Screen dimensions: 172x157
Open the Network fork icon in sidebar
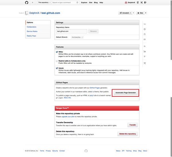click(144, 56)
